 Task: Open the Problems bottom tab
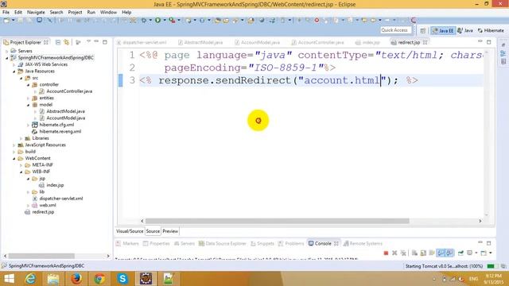coord(291,244)
